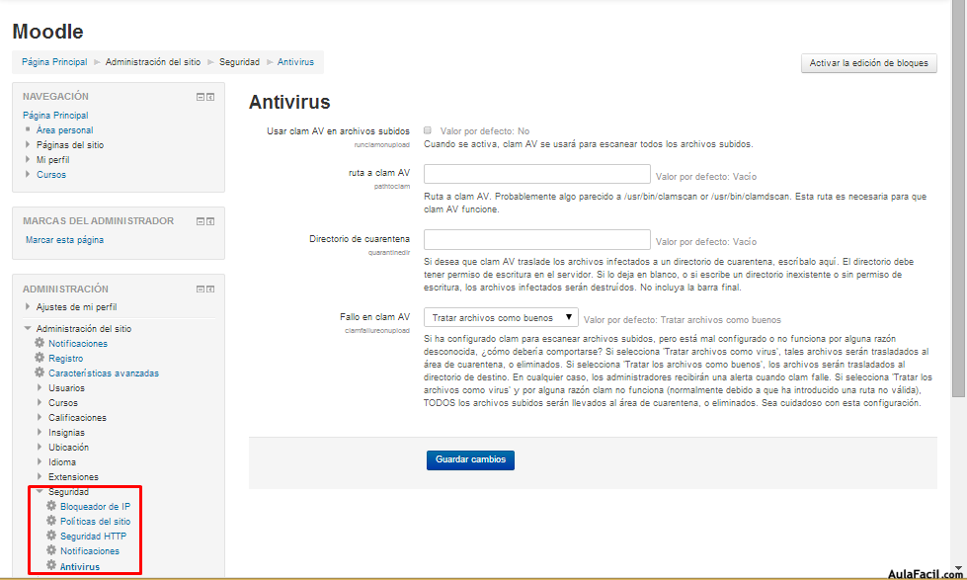Expand 'Extensiones' administration node
The image size is (967, 580).
coord(40,476)
